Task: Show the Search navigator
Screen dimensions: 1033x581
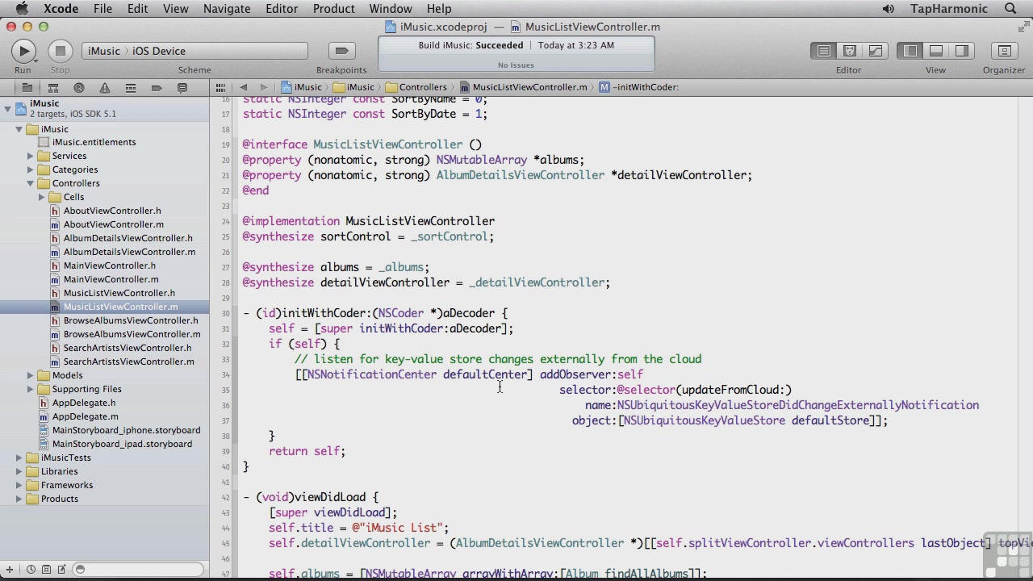Action: click(x=79, y=87)
